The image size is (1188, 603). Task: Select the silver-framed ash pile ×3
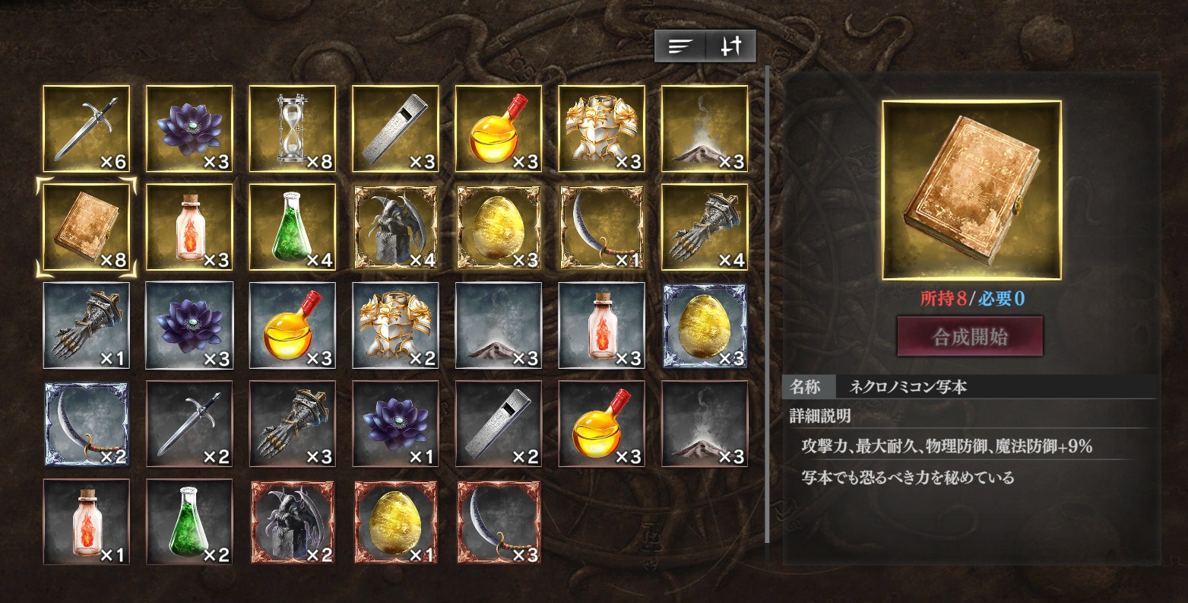pos(499,325)
